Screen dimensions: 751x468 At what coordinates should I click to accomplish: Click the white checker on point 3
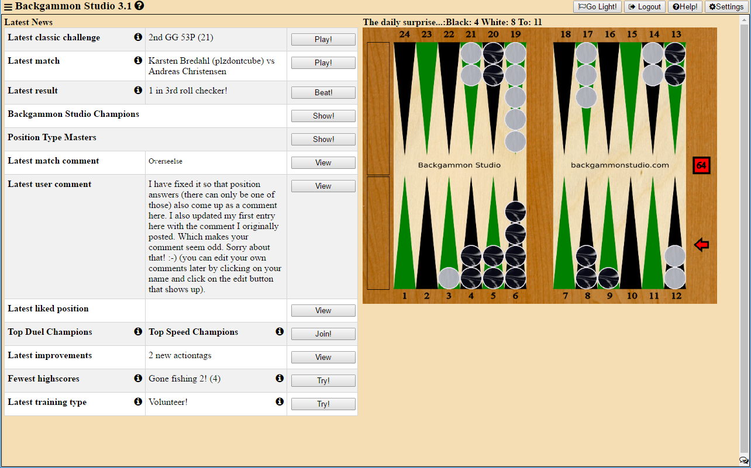click(x=449, y=278)
